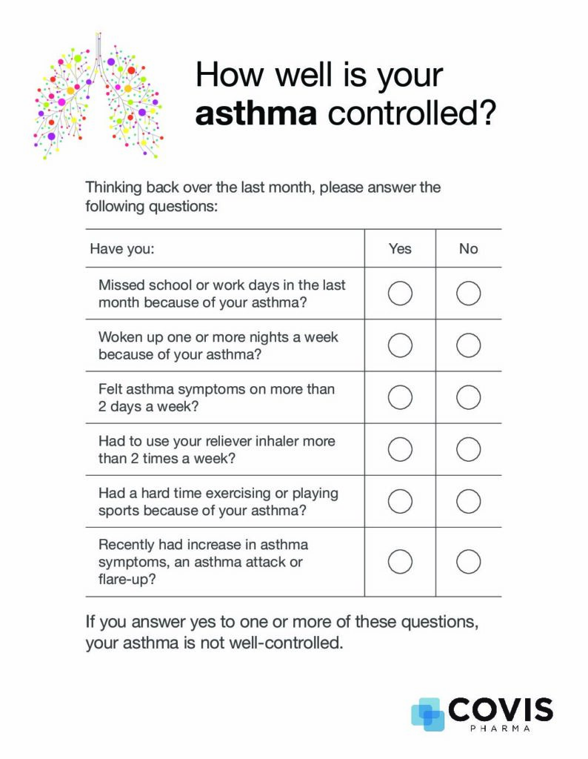Image resolution: width=588 pixels, height=759 pixels.
Task: Click the COVIS PHARMA brand name
Action: click(x=501, y=712)
